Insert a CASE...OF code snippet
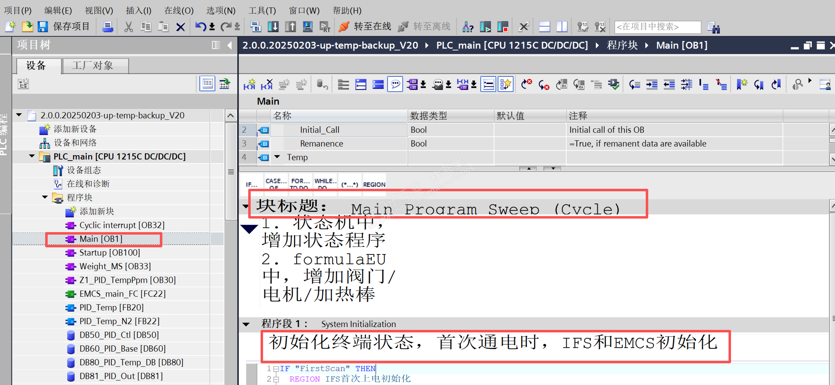This screenshot has height=385, width=835. (275, 184)
